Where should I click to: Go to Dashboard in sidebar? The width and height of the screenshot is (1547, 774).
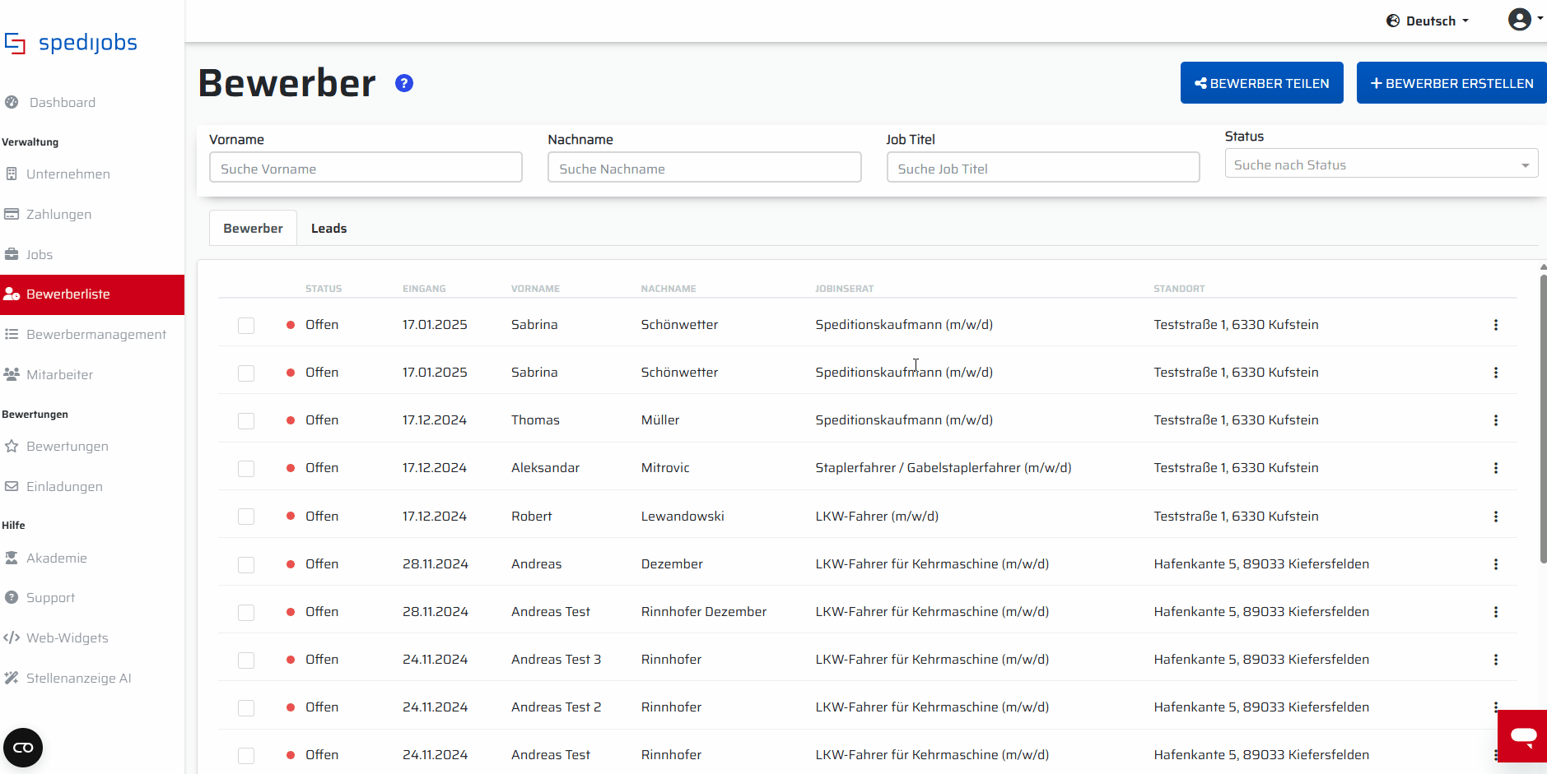(63, 102)
